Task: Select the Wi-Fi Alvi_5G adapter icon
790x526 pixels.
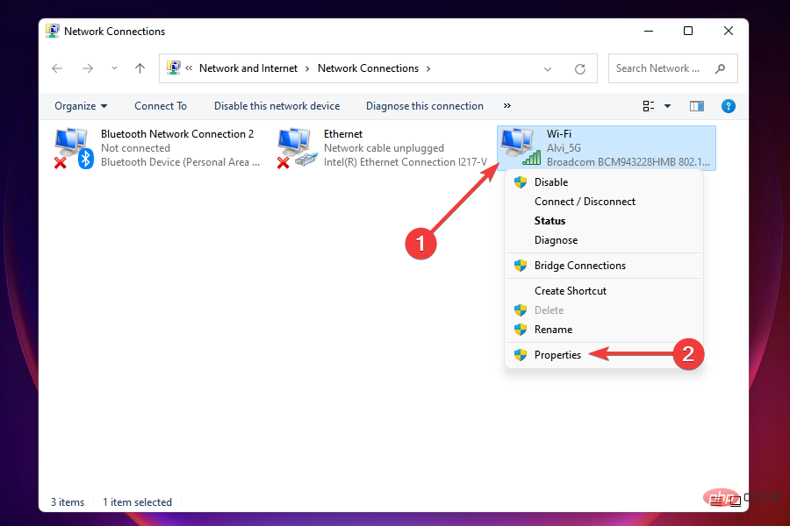Action: coord(520,146)
